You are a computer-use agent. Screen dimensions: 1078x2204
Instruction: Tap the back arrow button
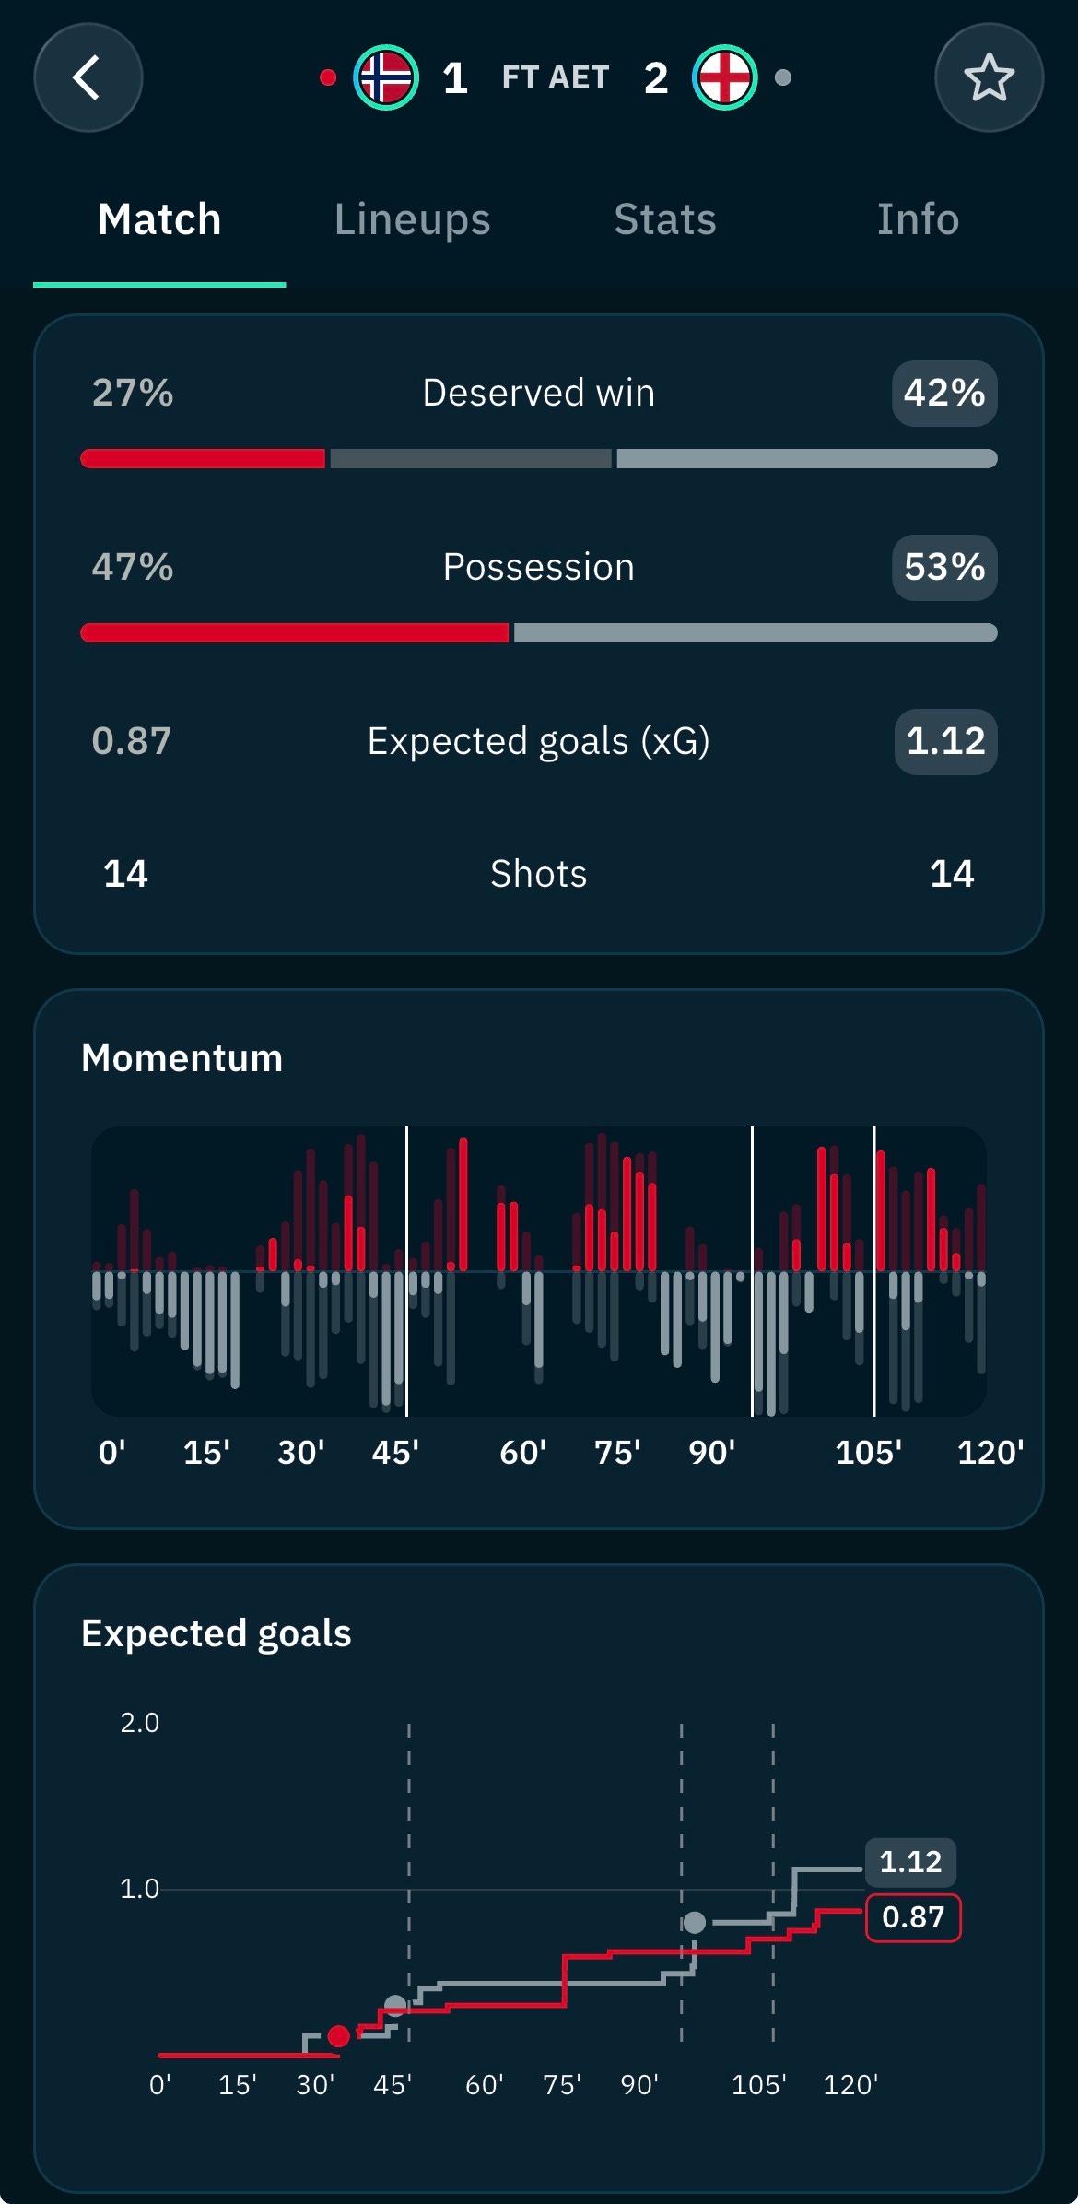click(x=88, y=77)
